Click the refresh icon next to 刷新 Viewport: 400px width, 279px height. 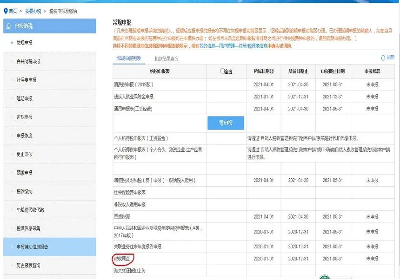(x=383, y=58)
